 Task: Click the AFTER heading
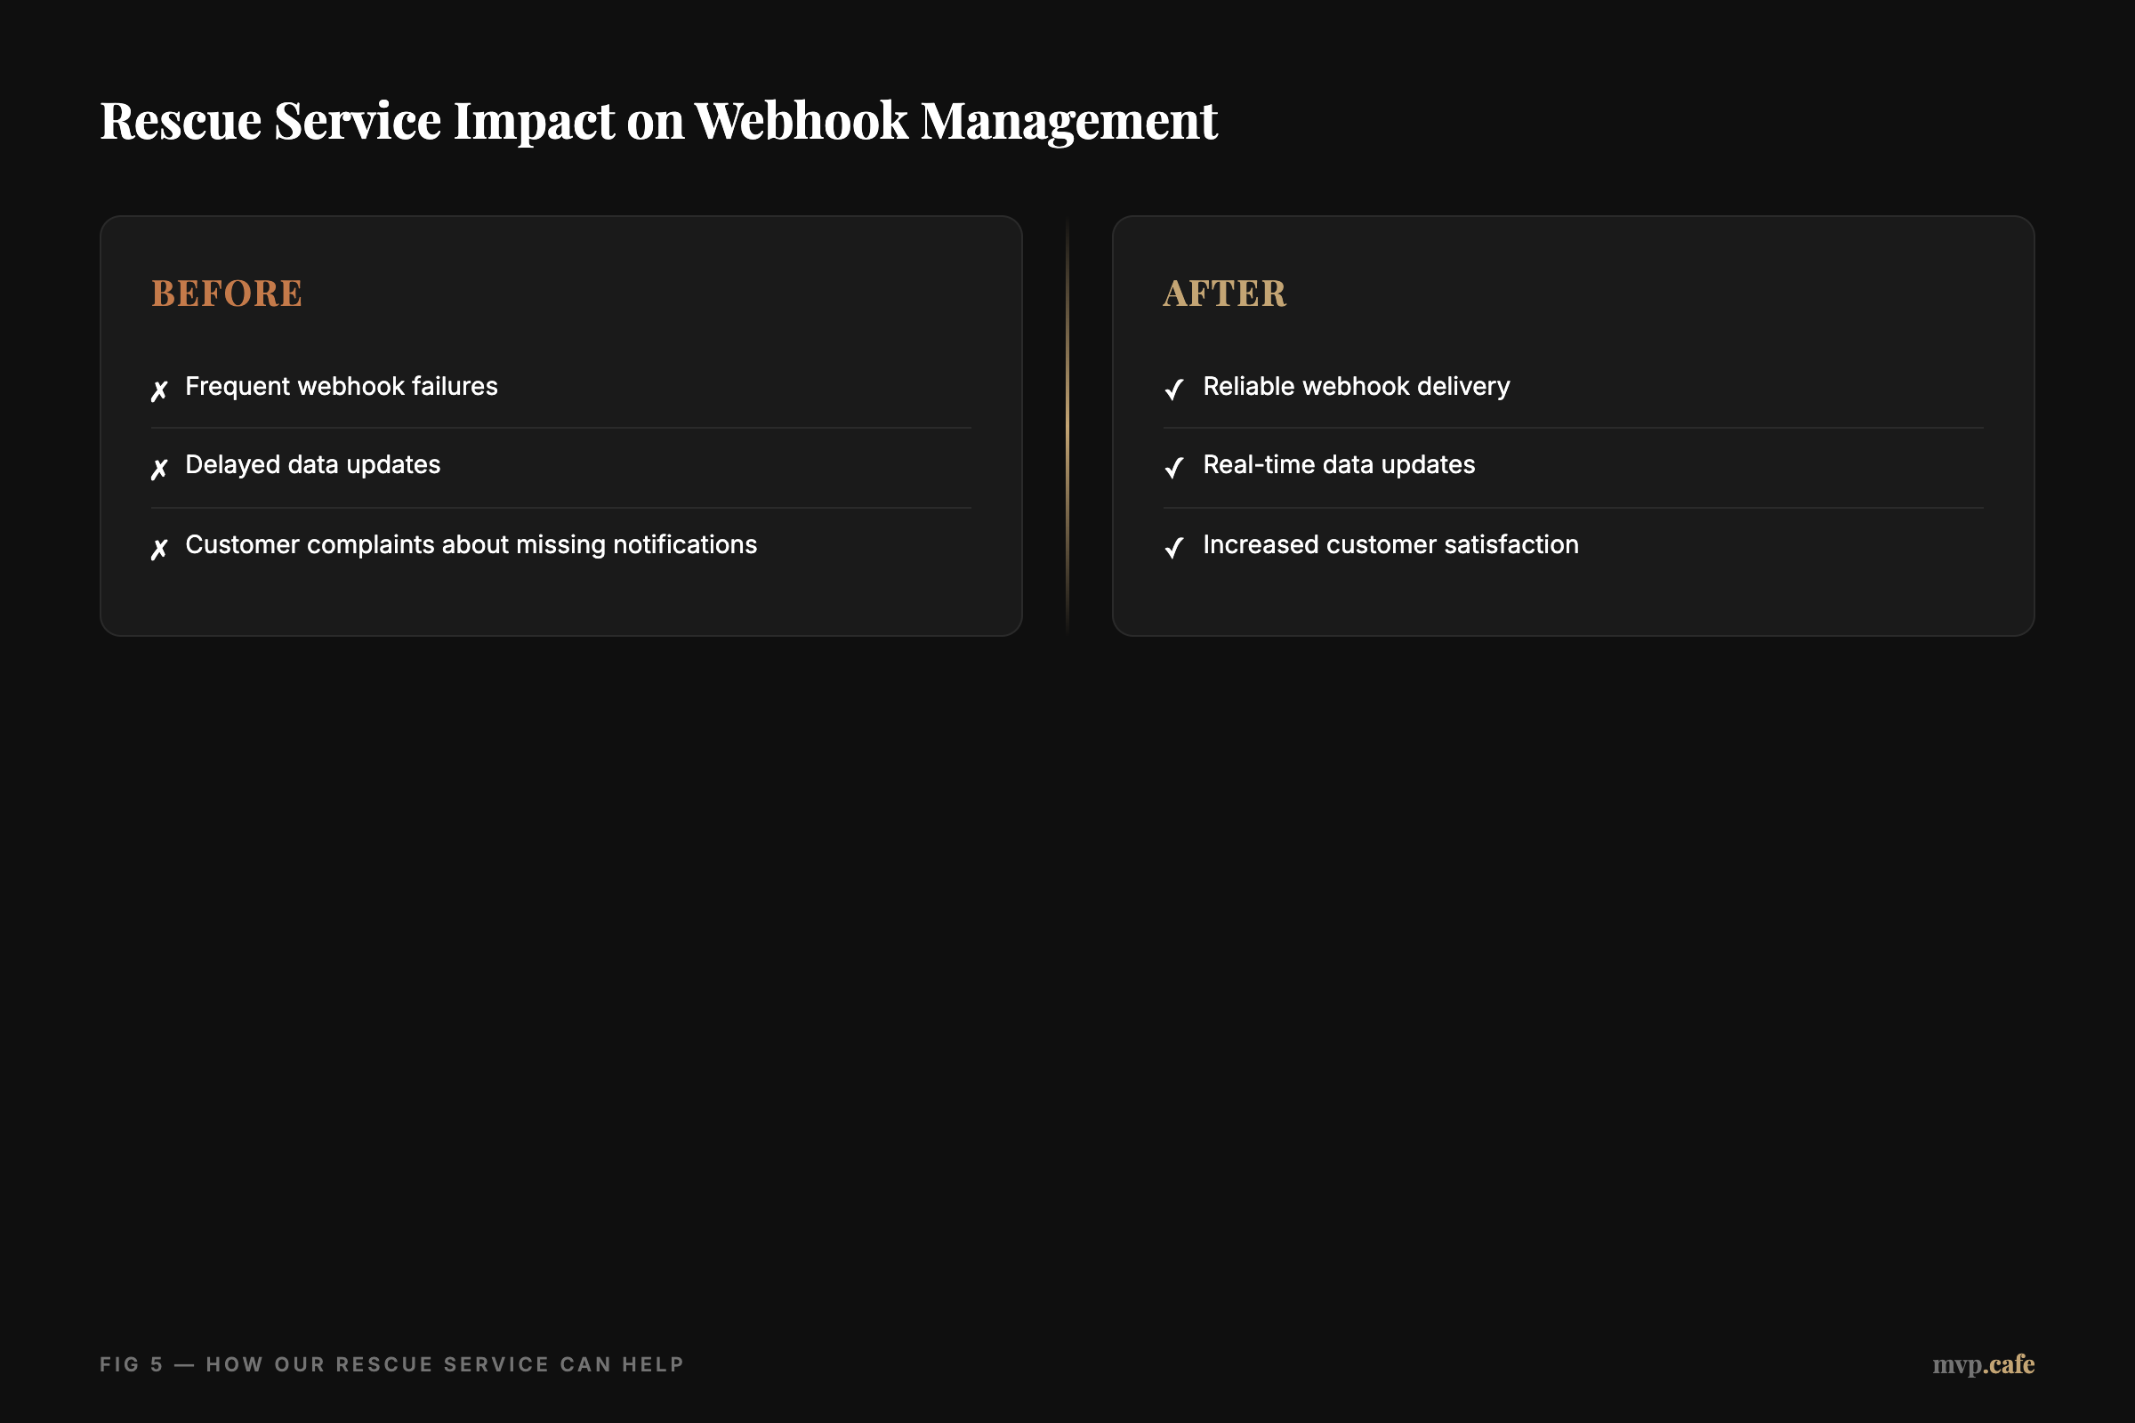[1225, 294]
